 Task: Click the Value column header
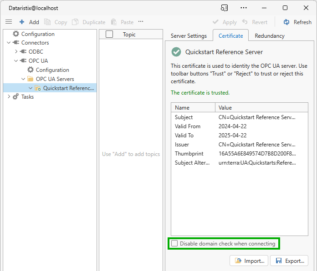click(x=225, y=108)
